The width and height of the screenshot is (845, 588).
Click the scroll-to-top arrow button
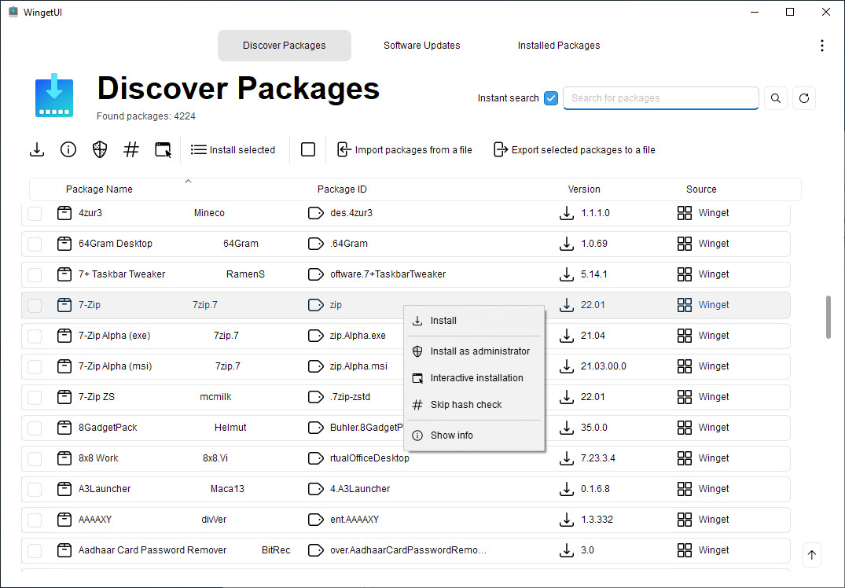pyautogui.click(x=812, y=555)
